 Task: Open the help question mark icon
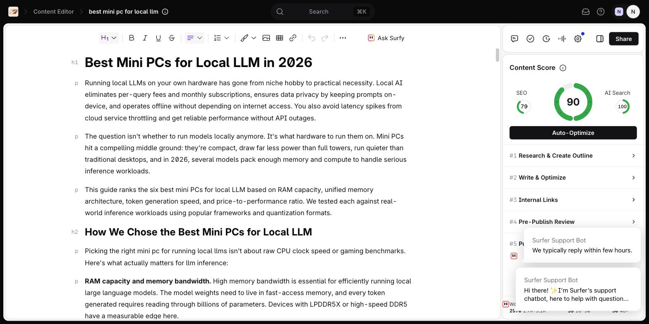[x=601, y=12]
